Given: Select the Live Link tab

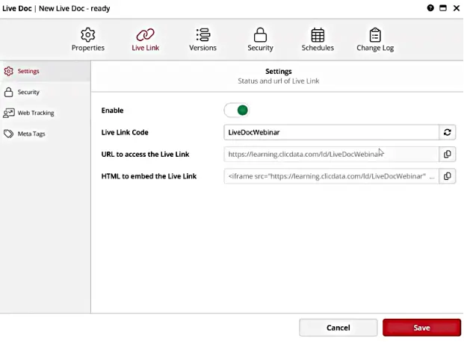Looking at the screenshot, I should (x=145, y=40).
